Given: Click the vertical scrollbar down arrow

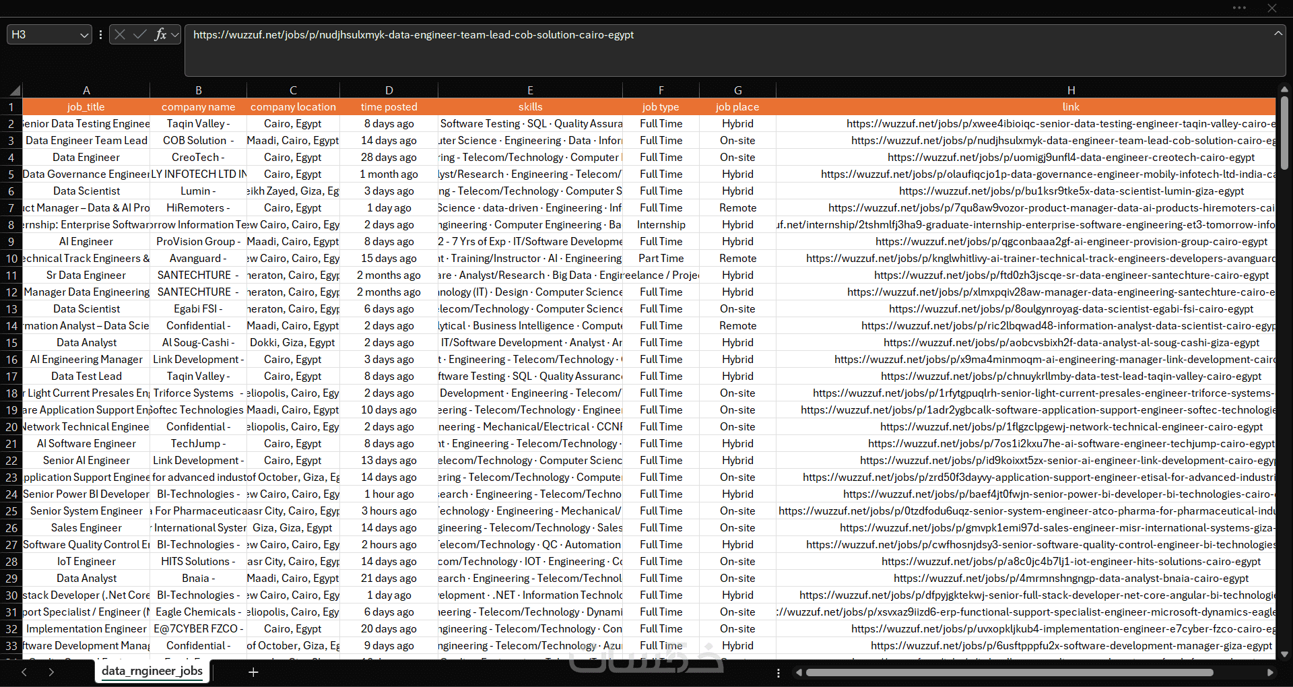Looking at the screenshot, I should (1284, 654).
